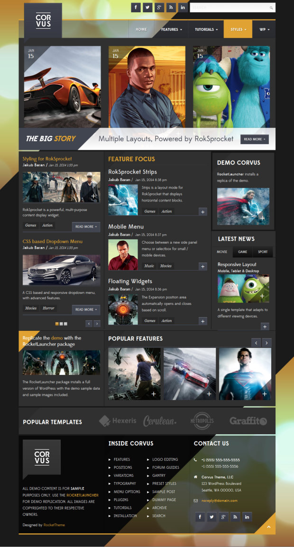Click Read More under CSS based Dropdown Menu
Image resolution: width=294 pixels, height=547 pixels.
[86, 310]
